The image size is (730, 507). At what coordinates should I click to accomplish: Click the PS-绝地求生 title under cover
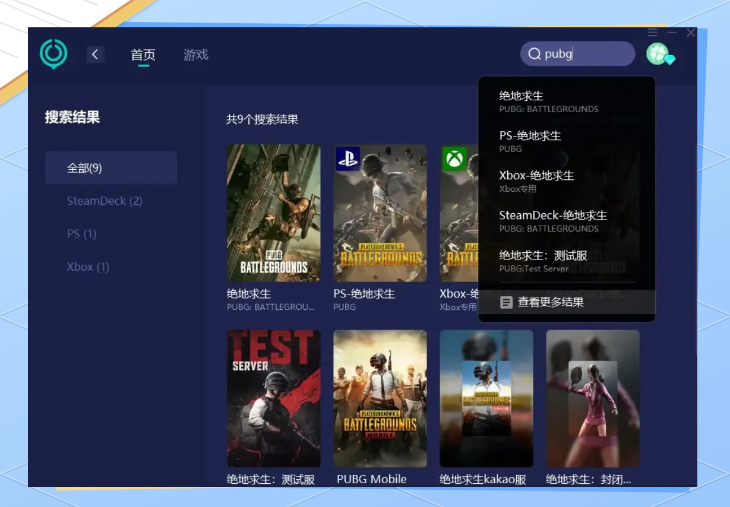point(364,294)
